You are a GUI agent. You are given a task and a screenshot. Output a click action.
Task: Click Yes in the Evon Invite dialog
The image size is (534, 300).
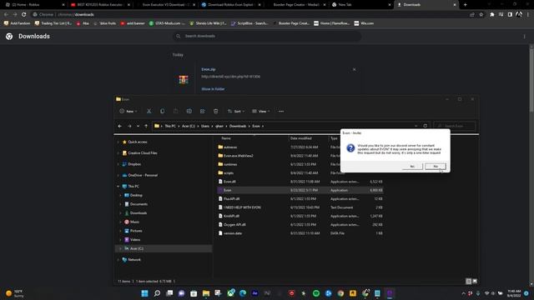coord(412,167)
